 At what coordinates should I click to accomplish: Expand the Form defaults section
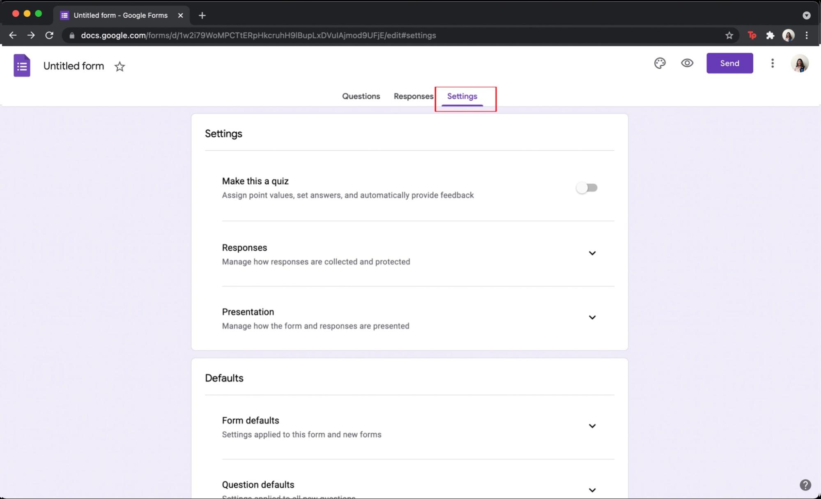click(x=592, y=426)
